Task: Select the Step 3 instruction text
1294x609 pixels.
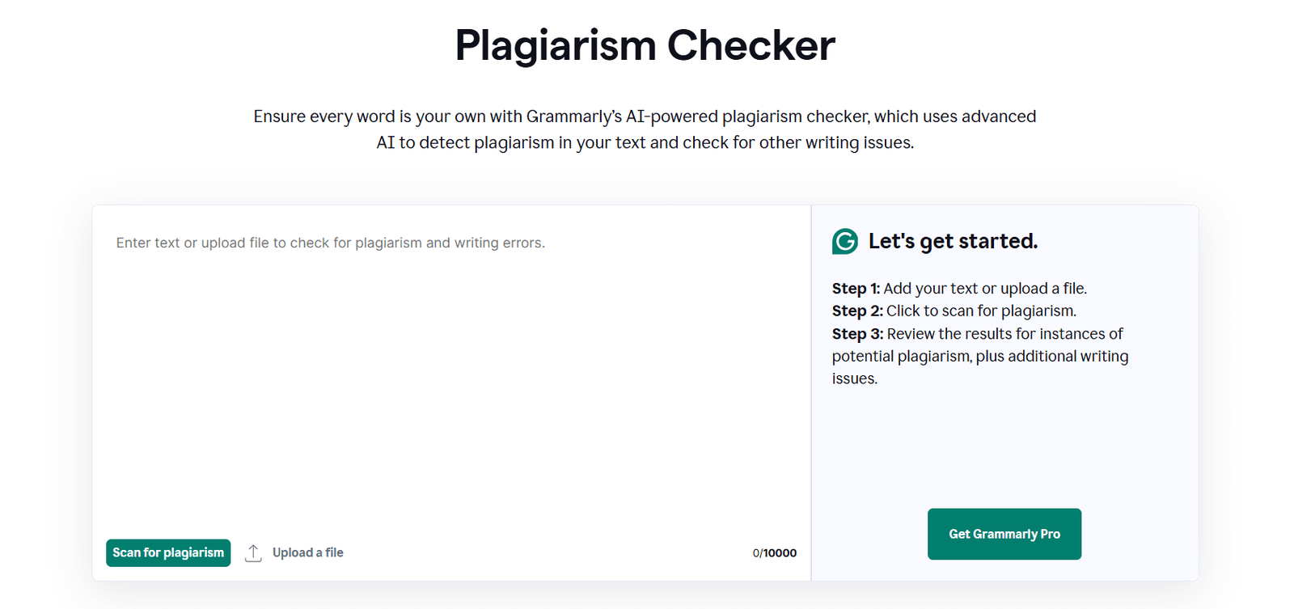Action: pos(979,356)
